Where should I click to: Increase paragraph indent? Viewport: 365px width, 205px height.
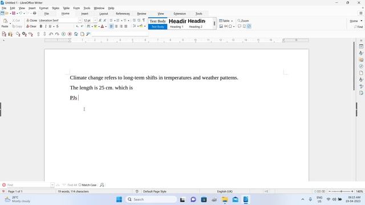(x=134, y=20)
